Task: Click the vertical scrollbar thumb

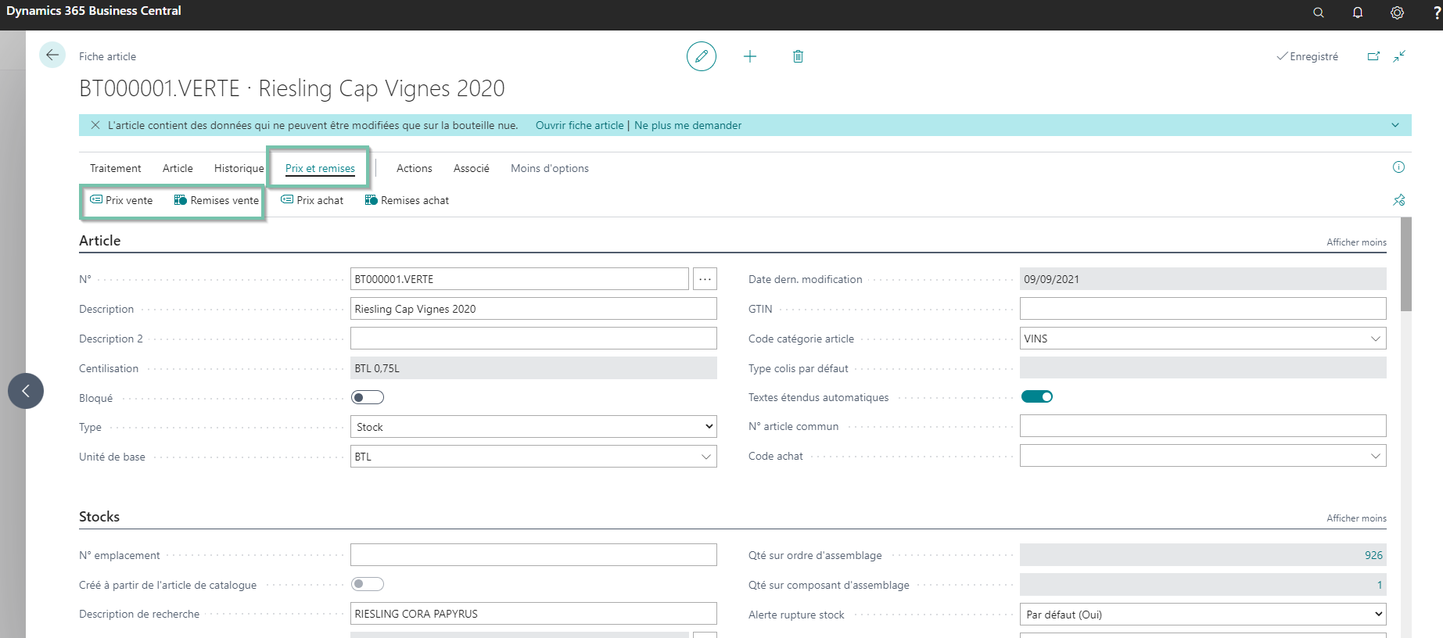Action: [x=1405, y=264]
